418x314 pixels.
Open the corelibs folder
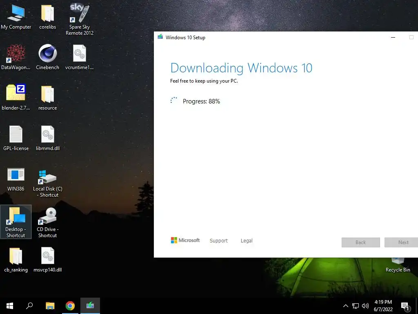click(x=47, y=16)
